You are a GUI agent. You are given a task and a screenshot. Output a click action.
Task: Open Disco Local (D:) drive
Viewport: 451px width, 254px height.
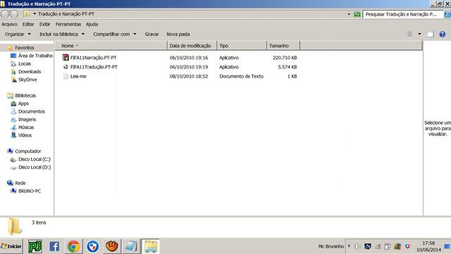35,167
